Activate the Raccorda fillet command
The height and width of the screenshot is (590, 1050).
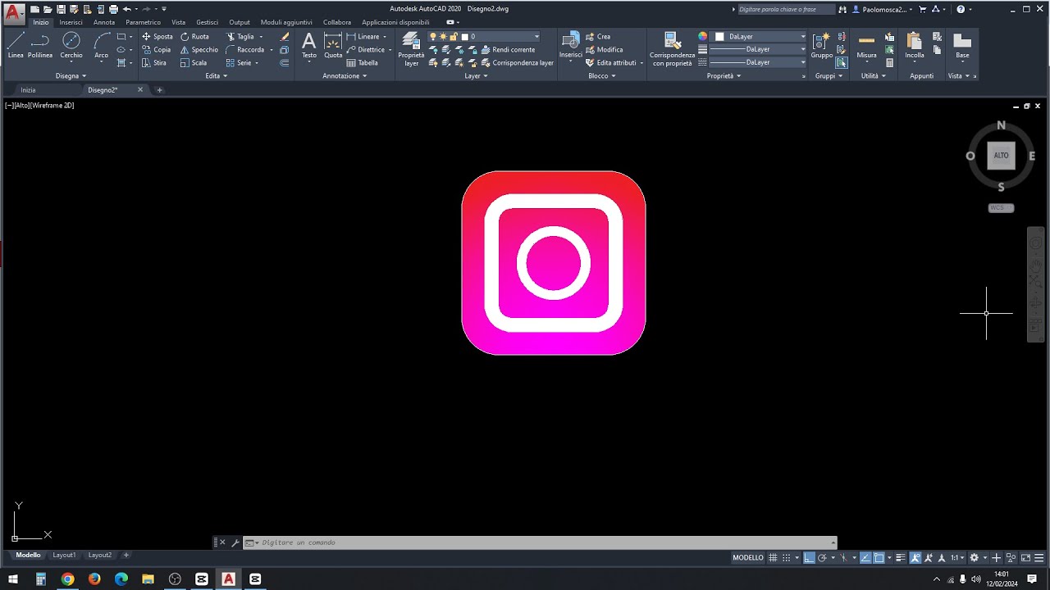[x=245, y=50]
